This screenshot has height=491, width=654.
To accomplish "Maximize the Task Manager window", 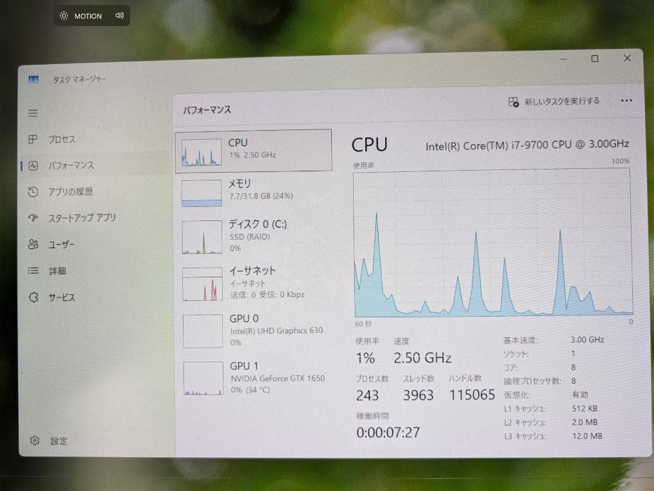I will point(595,58).
